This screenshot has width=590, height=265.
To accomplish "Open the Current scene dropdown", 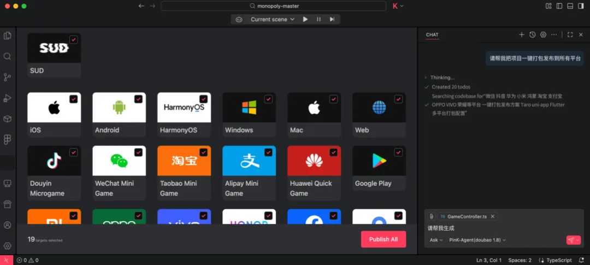I will point(273,19).
